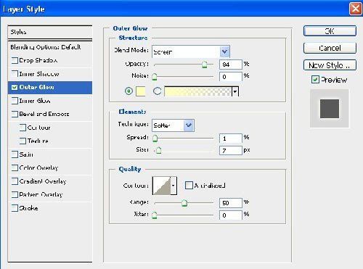The width and height of the screenshot is (363, 269).
Task: Click the OK button
Action: tap(330, 31)
